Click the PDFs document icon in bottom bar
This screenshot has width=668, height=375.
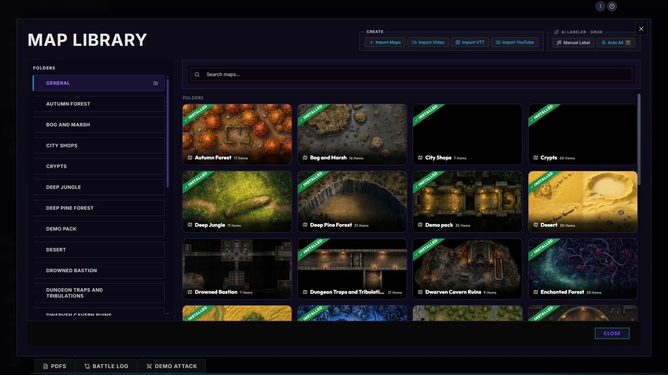(x=46, y=366)
